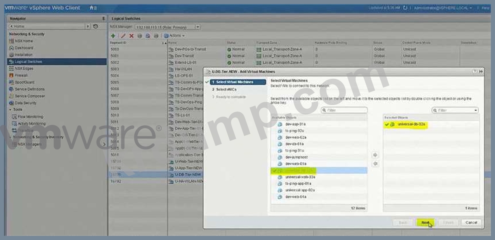Image resolution: width=495 pixels, height=240 pixels.
Task: Click the help icon in the dialog title bar
Action: 476,72
